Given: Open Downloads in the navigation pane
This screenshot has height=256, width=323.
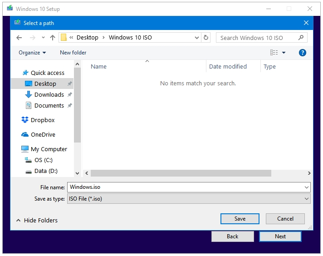Looking at the screenshot, I should [x=49, y=94].
